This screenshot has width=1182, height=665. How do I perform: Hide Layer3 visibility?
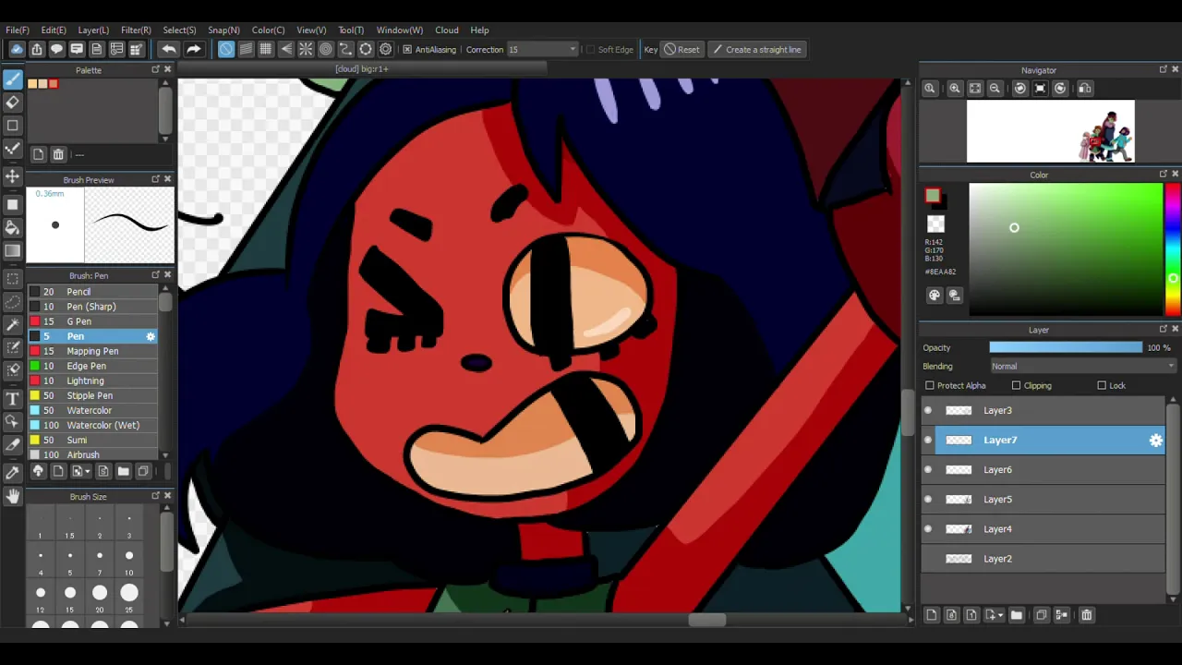928,410
